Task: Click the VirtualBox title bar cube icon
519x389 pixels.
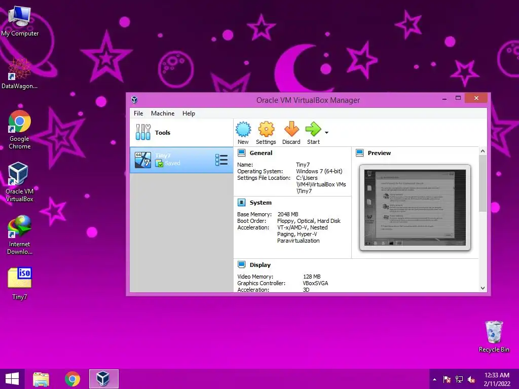Action: click(134, 100)
